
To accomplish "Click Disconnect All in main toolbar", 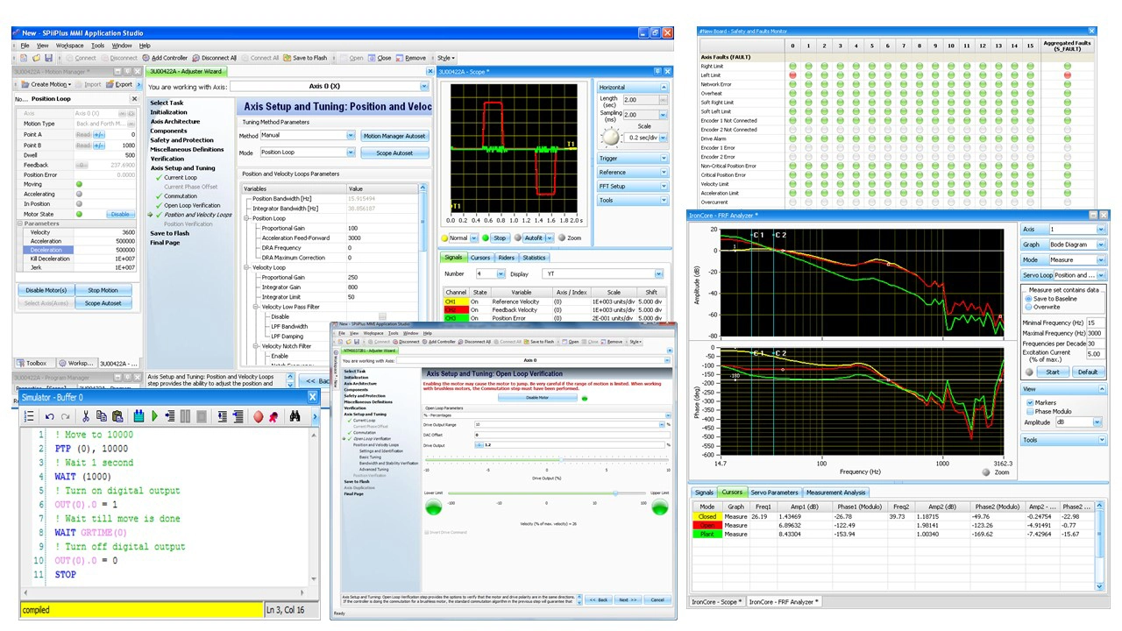I will [214, 58].
